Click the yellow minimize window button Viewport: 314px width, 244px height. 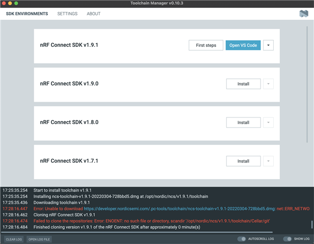point(10,3)
